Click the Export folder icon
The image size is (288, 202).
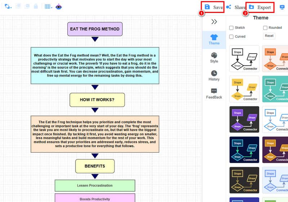pos(251,7)
